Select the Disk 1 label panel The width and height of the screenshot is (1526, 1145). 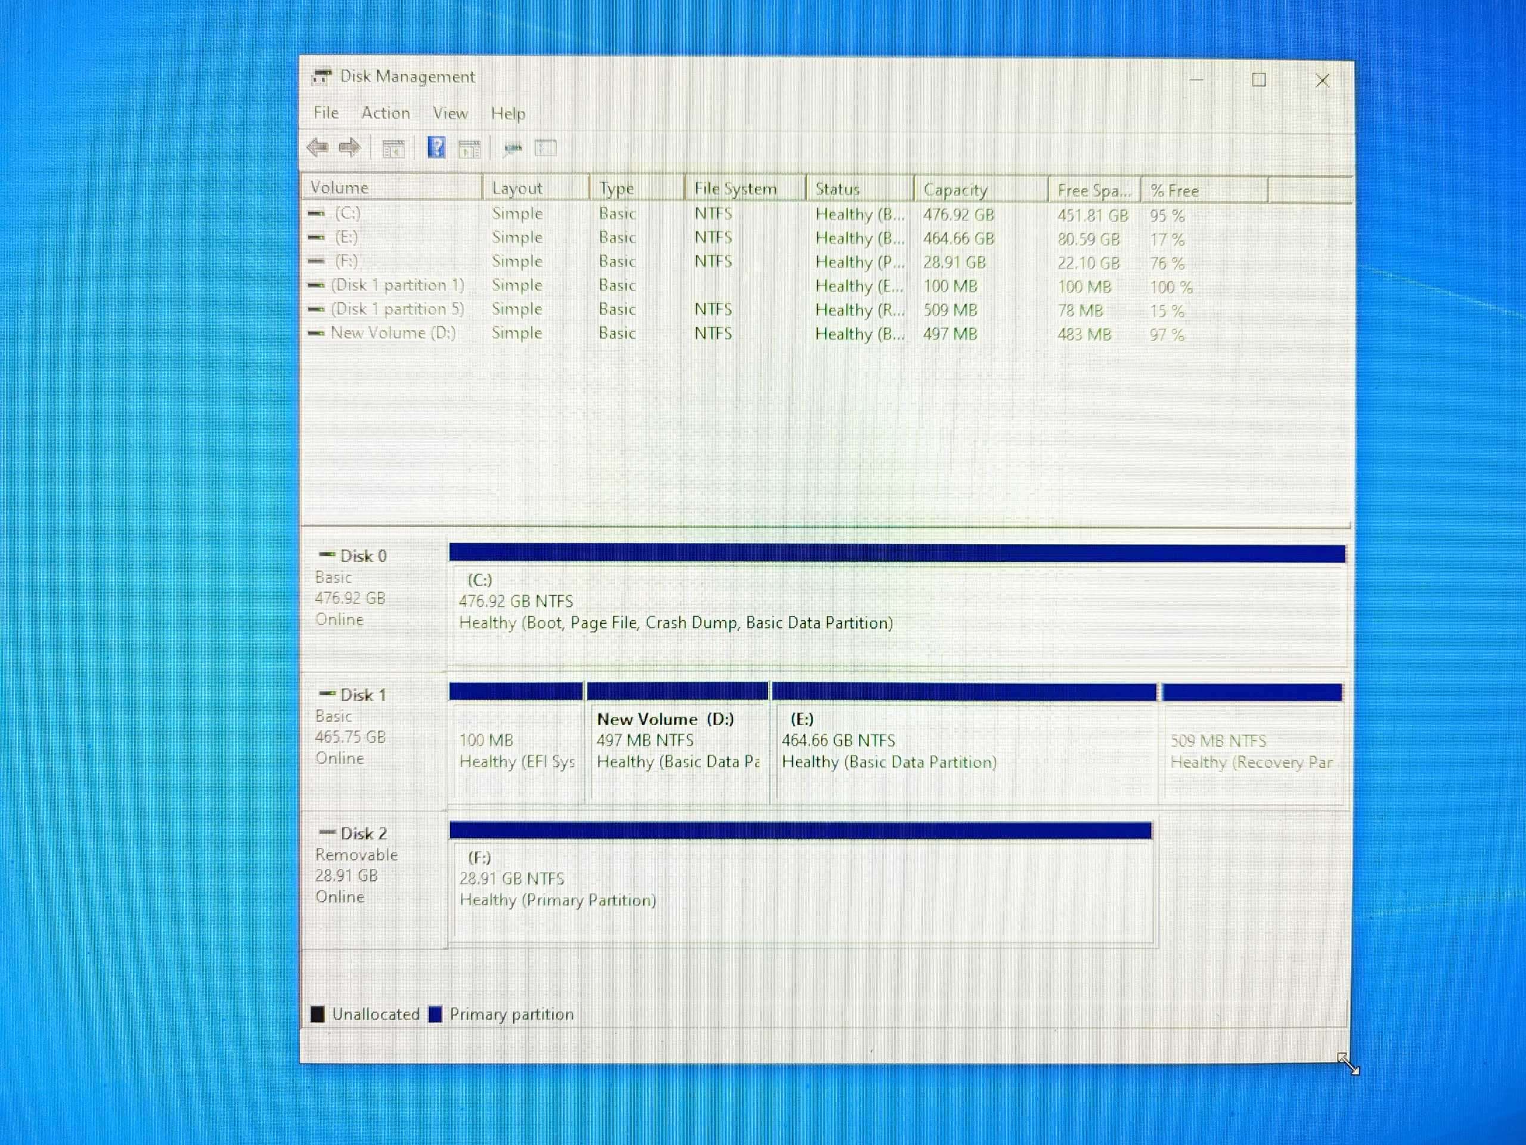coord(374,742)
